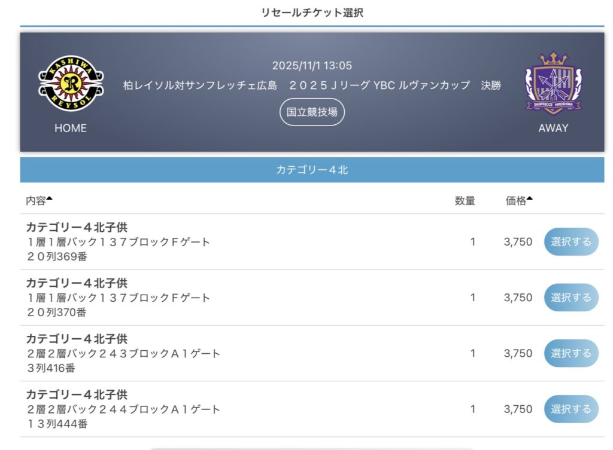
Task: Click the リセールチケット選択 page heading
Action: coord(312,13)
